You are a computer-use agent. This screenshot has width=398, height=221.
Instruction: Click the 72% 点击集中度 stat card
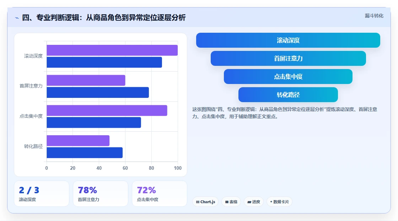(x=160, y=194)
